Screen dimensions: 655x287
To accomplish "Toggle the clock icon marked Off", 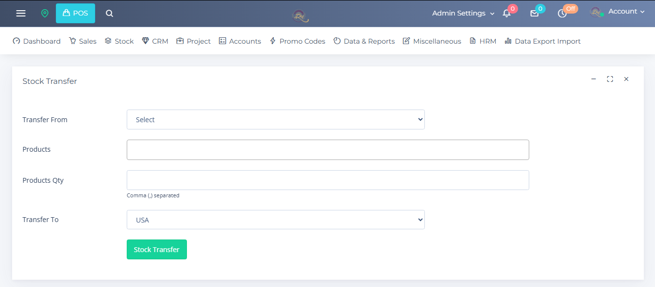I will click(562, 14).
